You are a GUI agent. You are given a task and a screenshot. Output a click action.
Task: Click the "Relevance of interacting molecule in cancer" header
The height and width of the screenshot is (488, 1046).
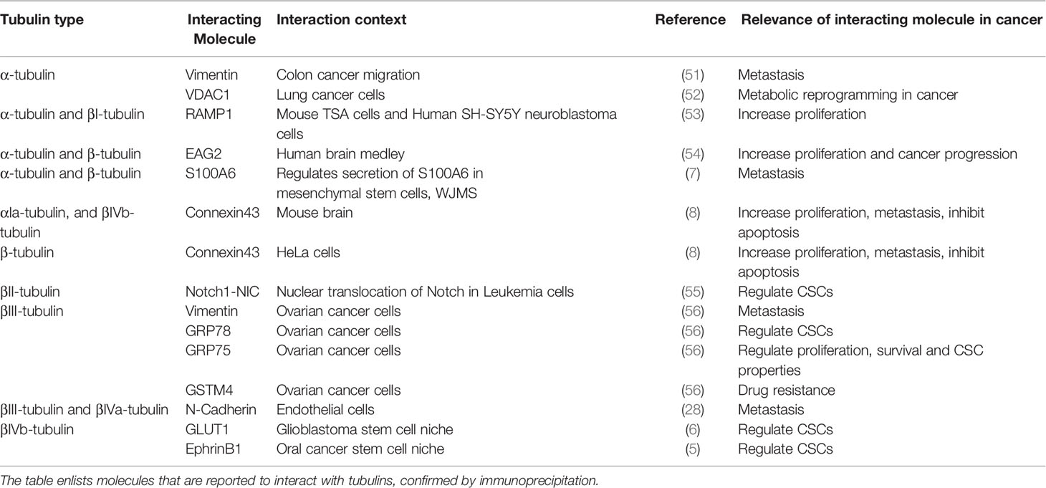(x=891, y=20)
